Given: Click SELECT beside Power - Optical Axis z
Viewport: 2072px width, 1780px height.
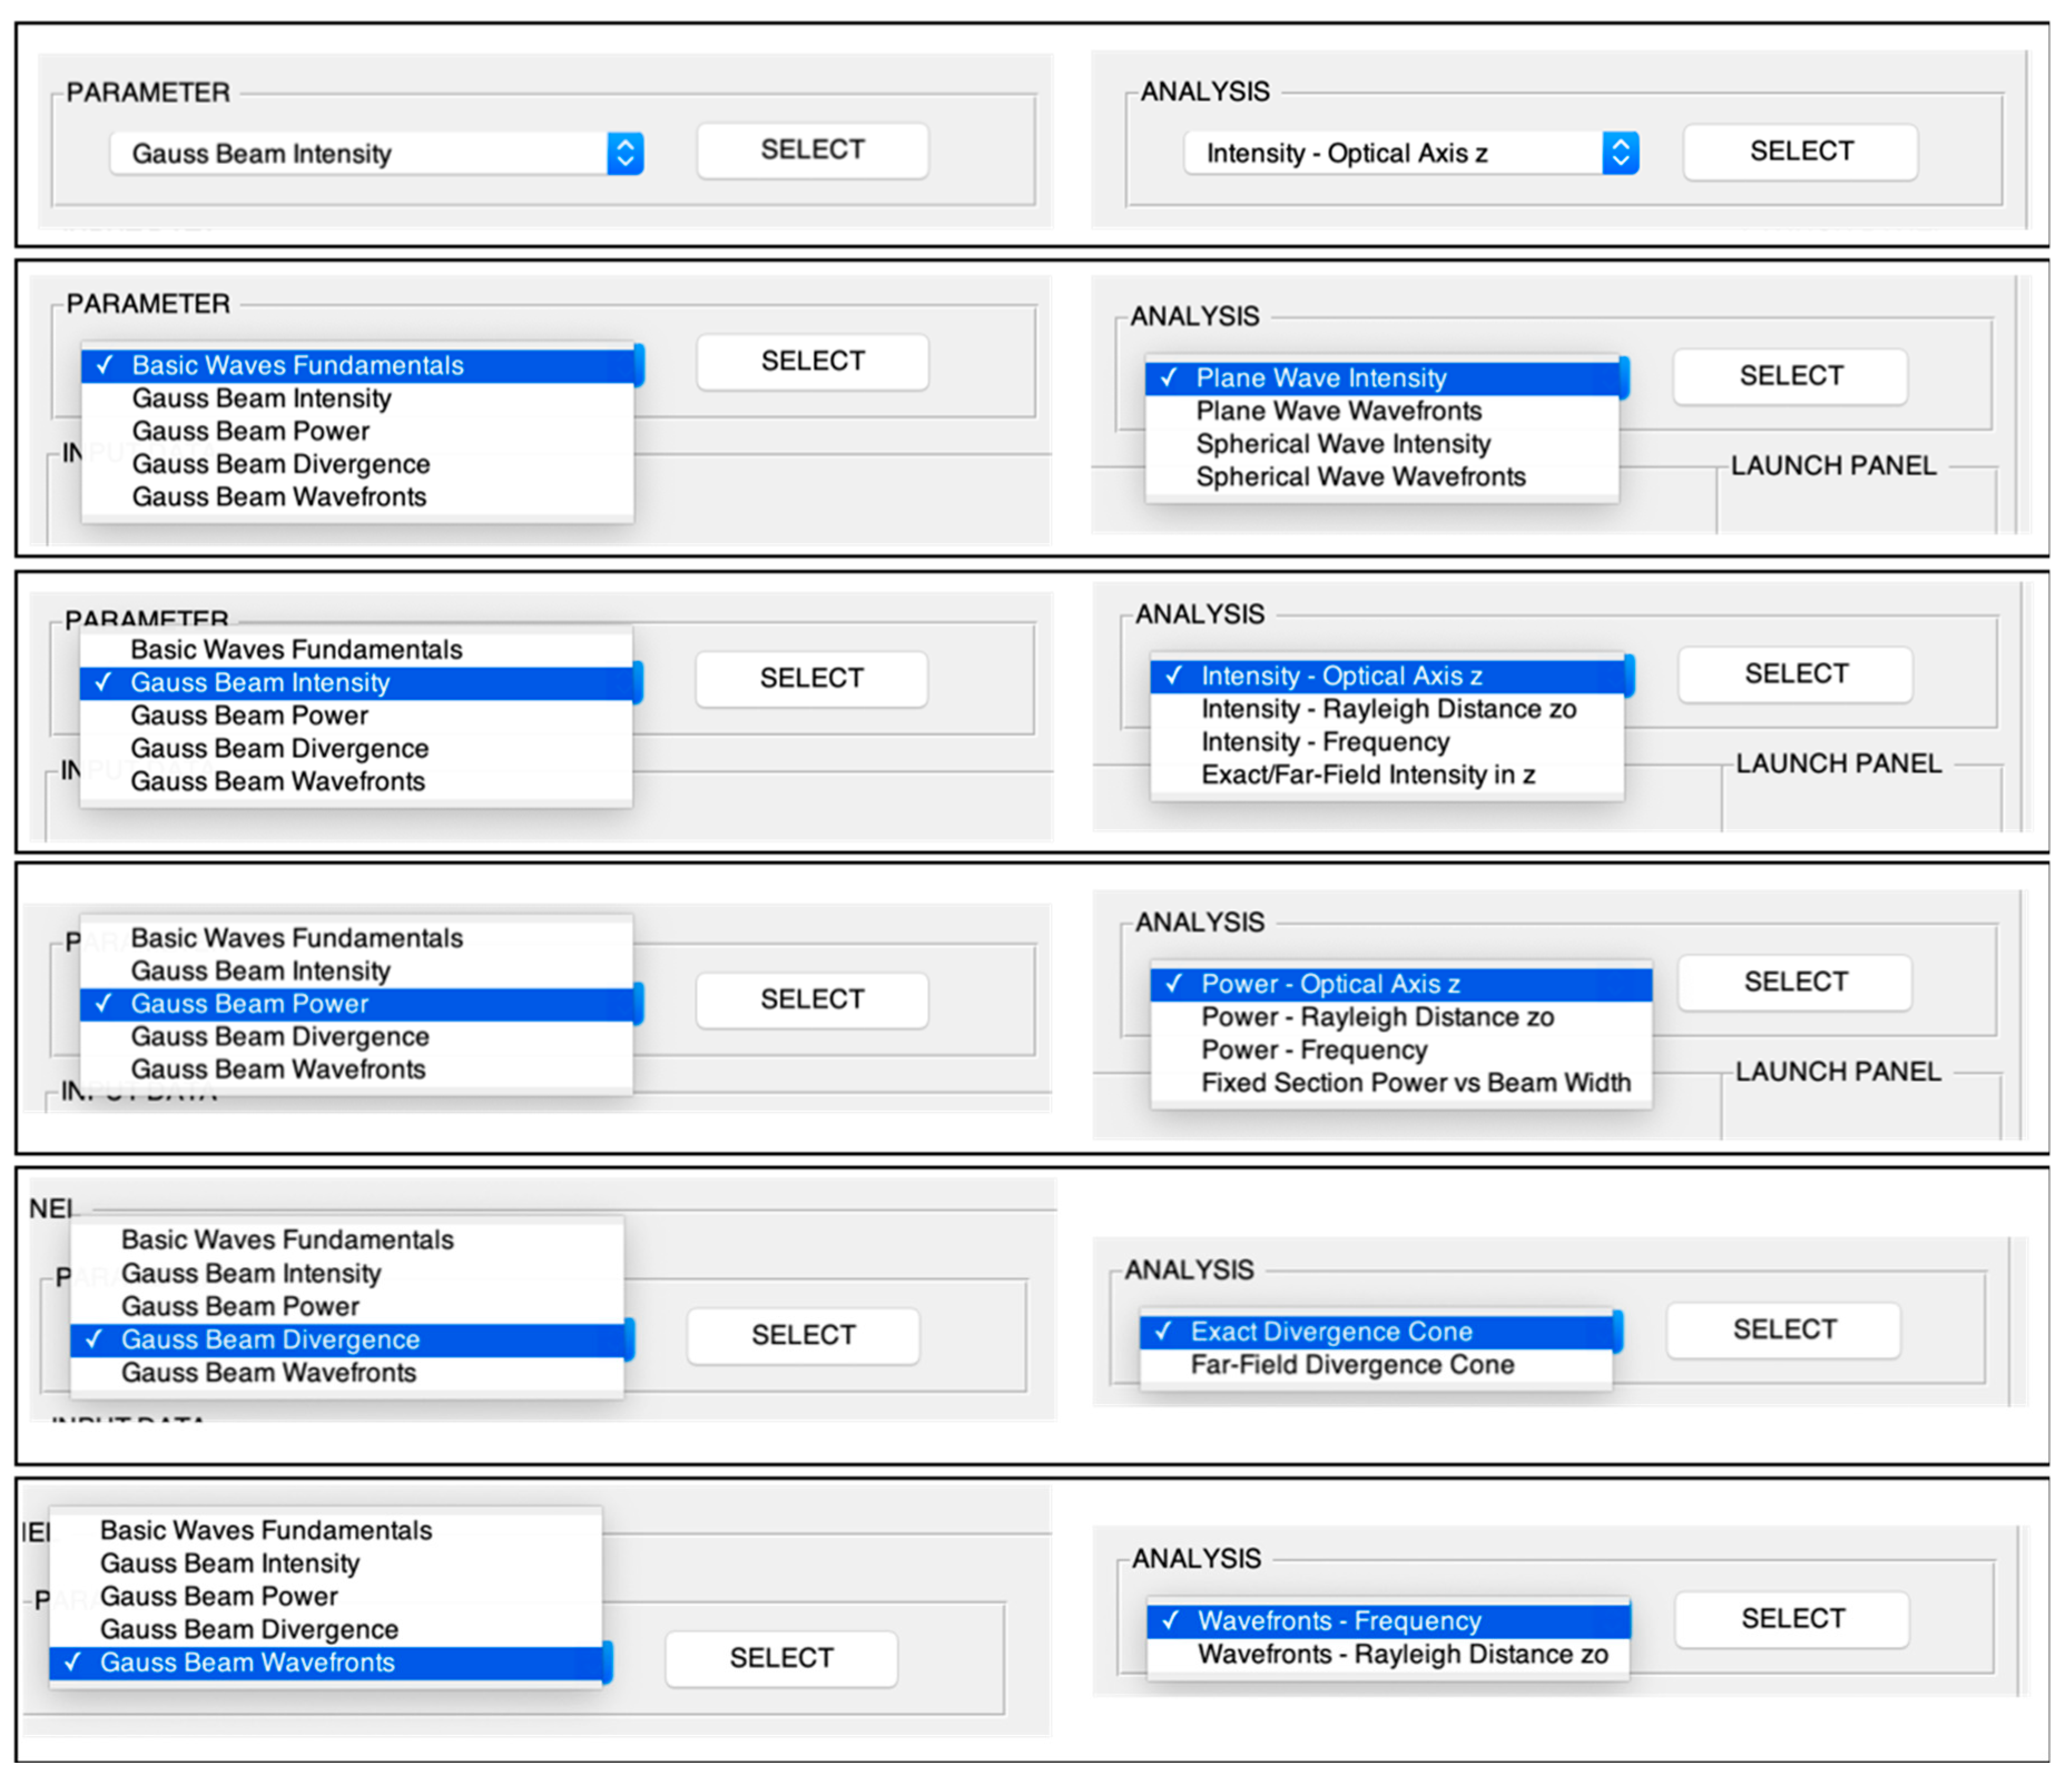Looking at the screenshot, I should [x=1795, y=982].
